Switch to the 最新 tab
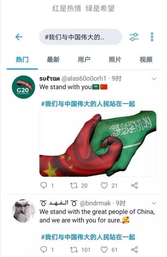This screenshot has height=257, width=167. point(53,59)
